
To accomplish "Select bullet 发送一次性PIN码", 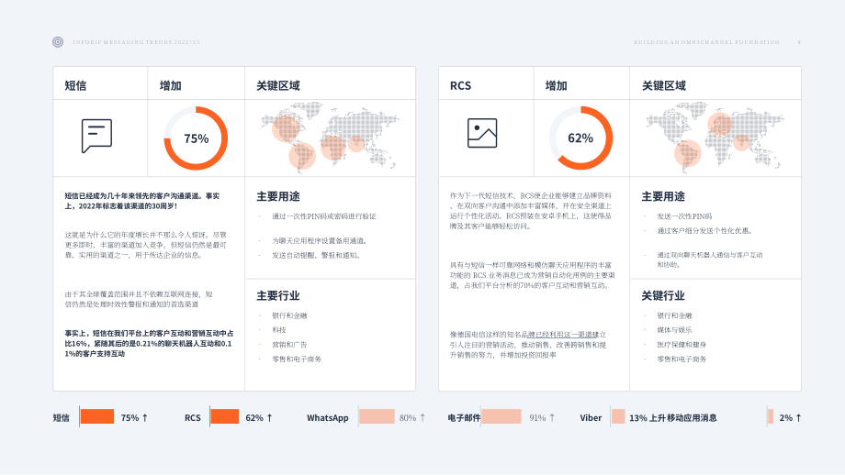I will click(x=684, y=216).
